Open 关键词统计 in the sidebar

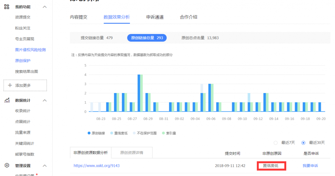coord(25,143)
